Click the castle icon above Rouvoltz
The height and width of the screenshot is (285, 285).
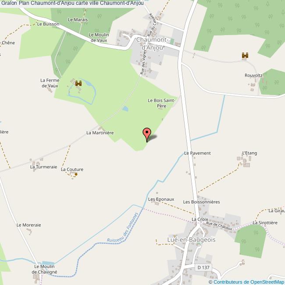tap(245, 55)
